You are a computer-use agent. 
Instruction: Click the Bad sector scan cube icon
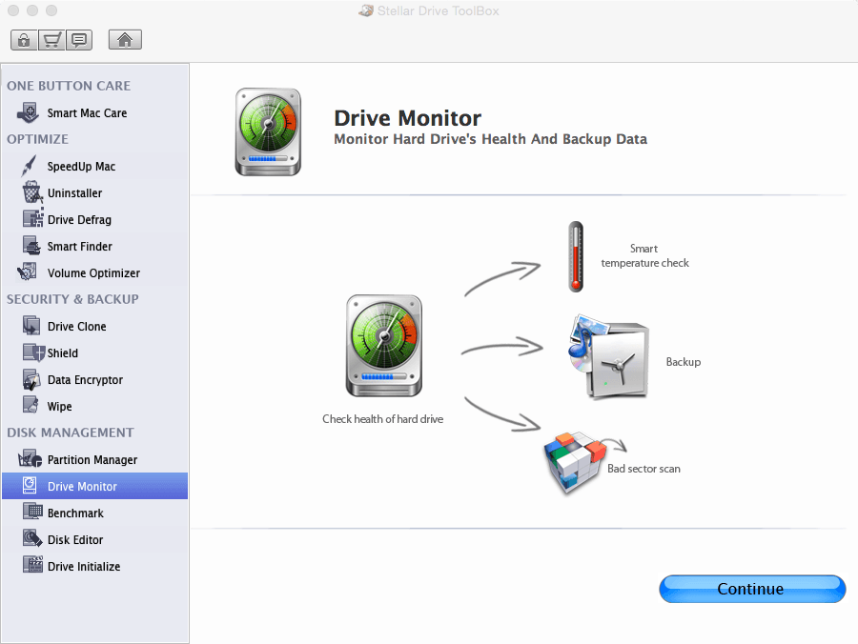pos(575,462)
